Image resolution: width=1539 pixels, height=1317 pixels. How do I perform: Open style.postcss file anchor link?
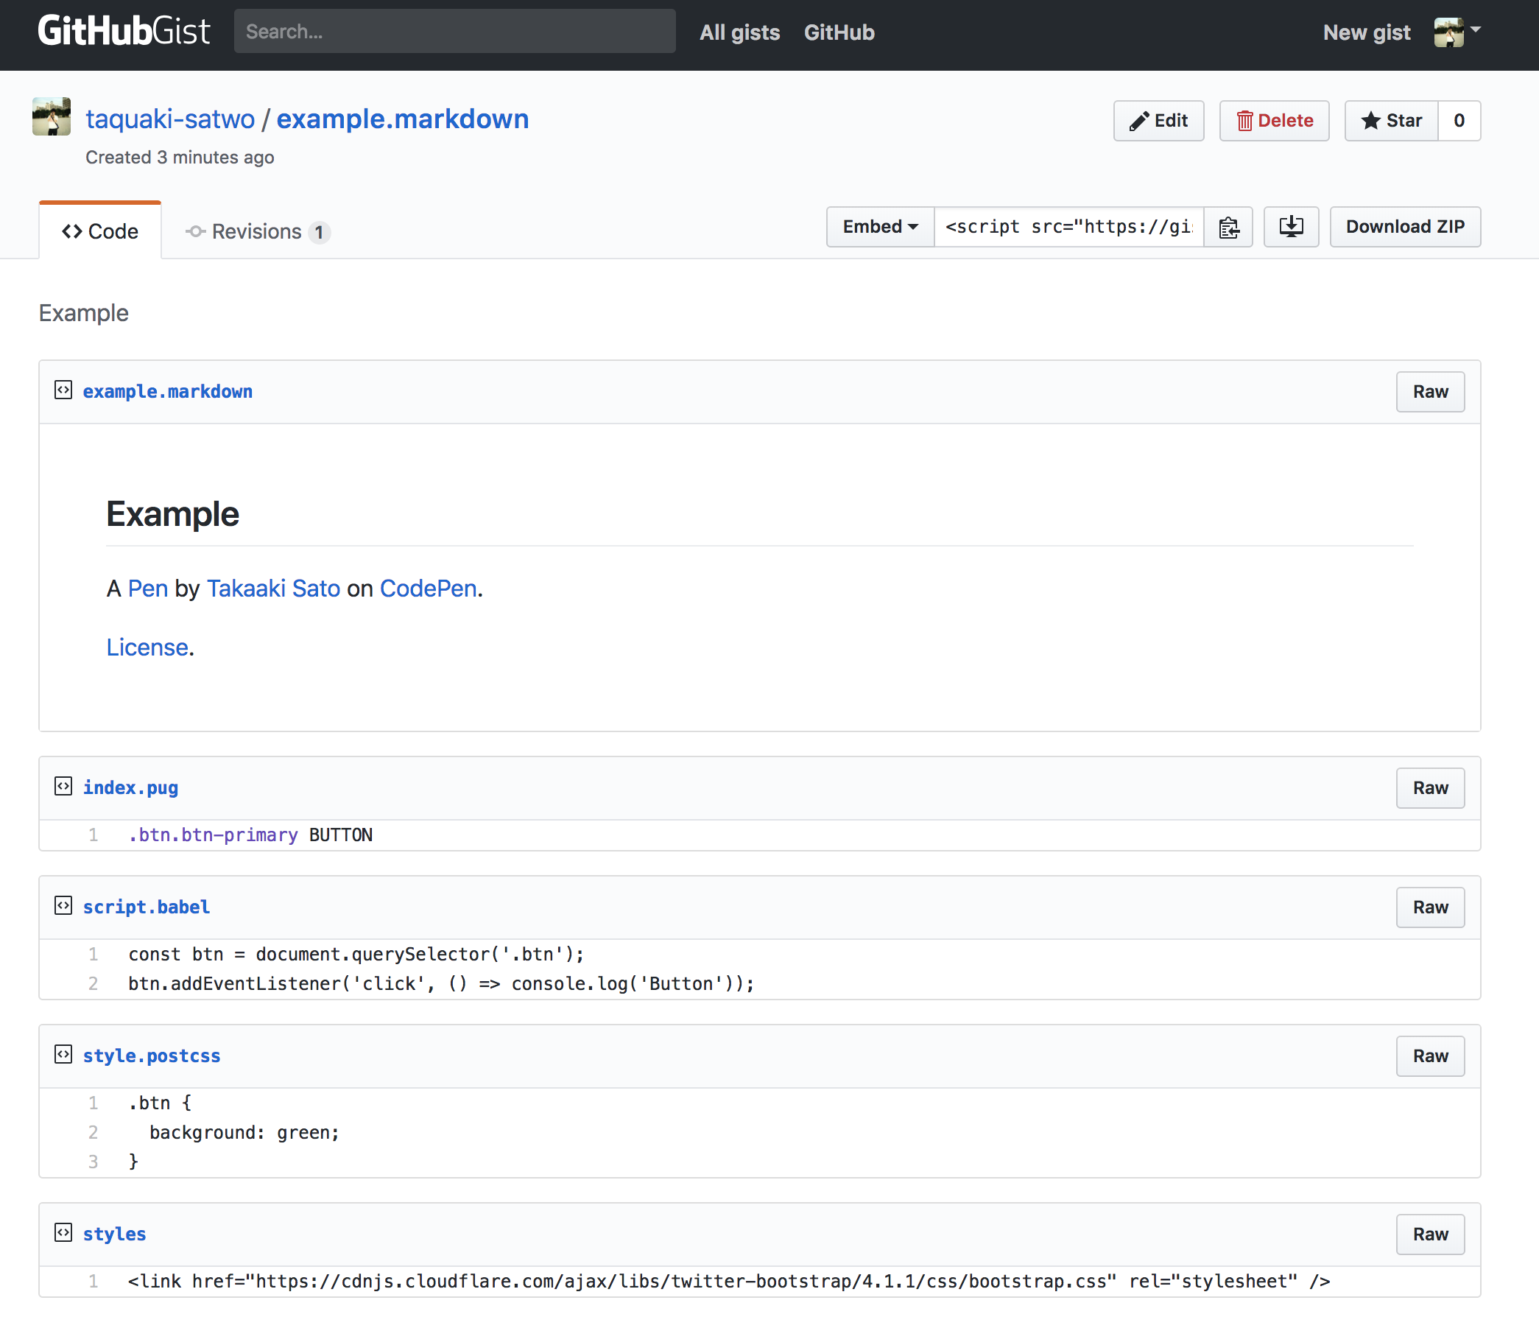tap(152, 1056)
